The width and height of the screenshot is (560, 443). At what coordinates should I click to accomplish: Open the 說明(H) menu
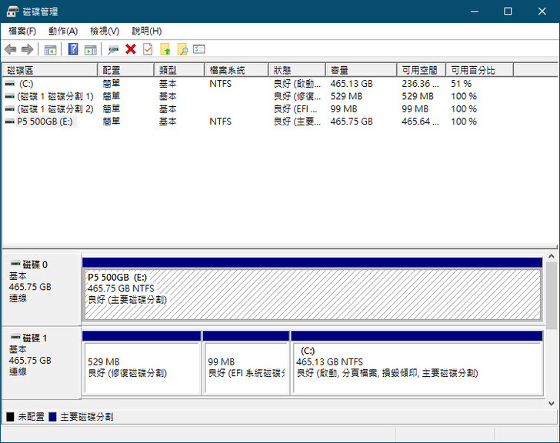(146, 31)
